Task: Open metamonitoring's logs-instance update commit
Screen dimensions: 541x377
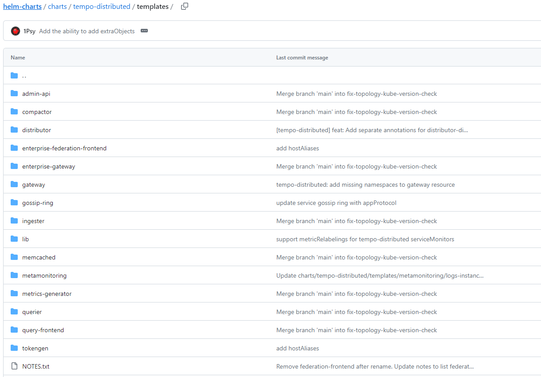Action: [380, 275]
